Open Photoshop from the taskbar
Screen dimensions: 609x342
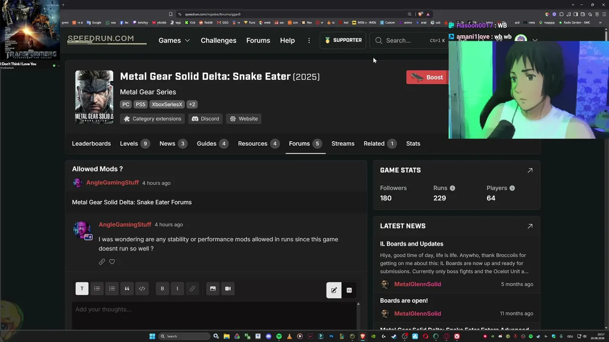(331, 336)
